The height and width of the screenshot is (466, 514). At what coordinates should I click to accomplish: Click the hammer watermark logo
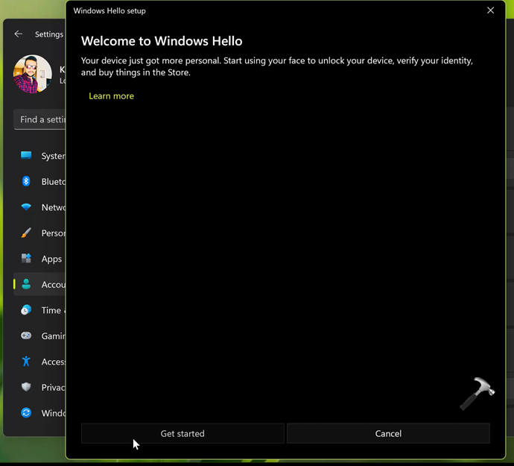[476, 394]
